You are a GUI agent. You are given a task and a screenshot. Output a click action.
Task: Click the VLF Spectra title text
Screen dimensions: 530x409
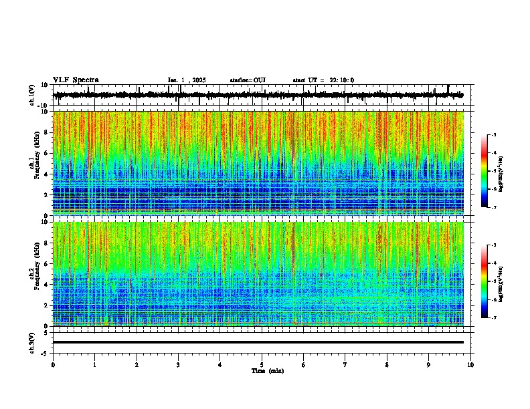pos(76,80)
